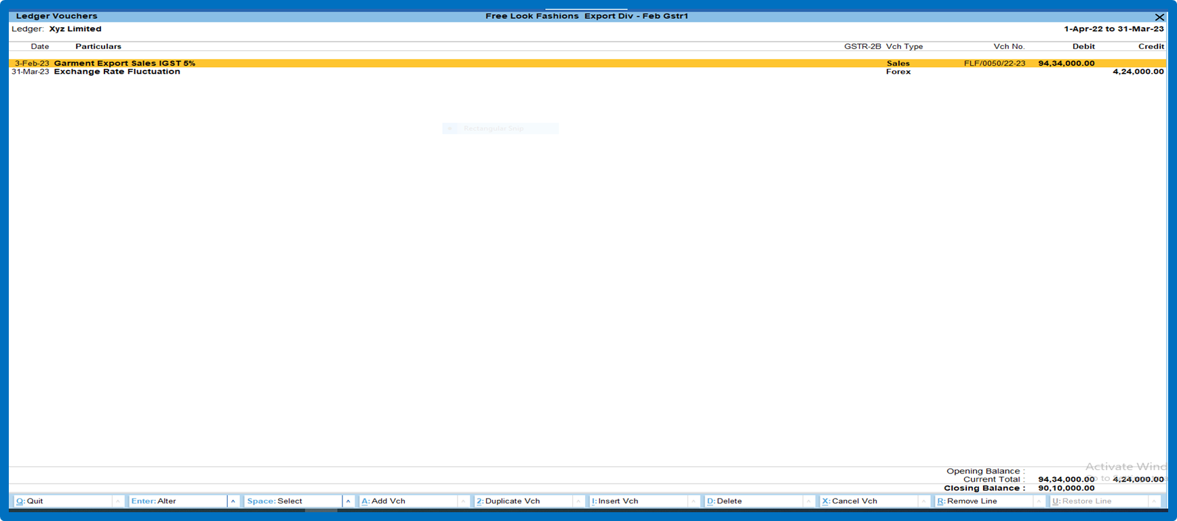Click the credit amount in the Forex row
The image size is (1177, 521).
pyautogui.click(x=1138, y=72)
